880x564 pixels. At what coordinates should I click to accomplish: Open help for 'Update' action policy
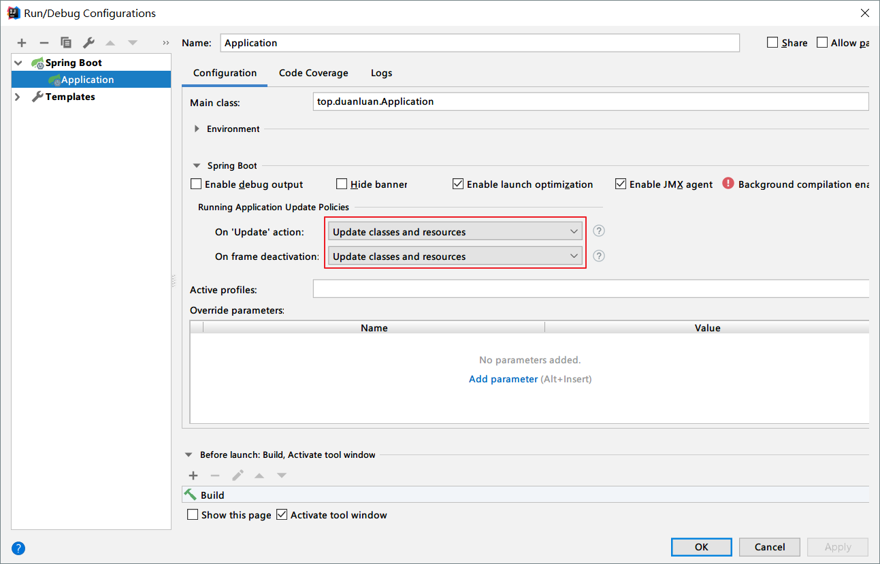pyautogui.click(x=599, y=231)
